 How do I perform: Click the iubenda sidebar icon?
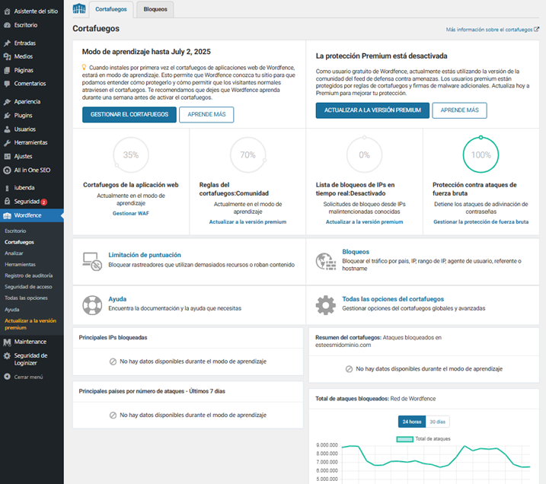[7, 188]
